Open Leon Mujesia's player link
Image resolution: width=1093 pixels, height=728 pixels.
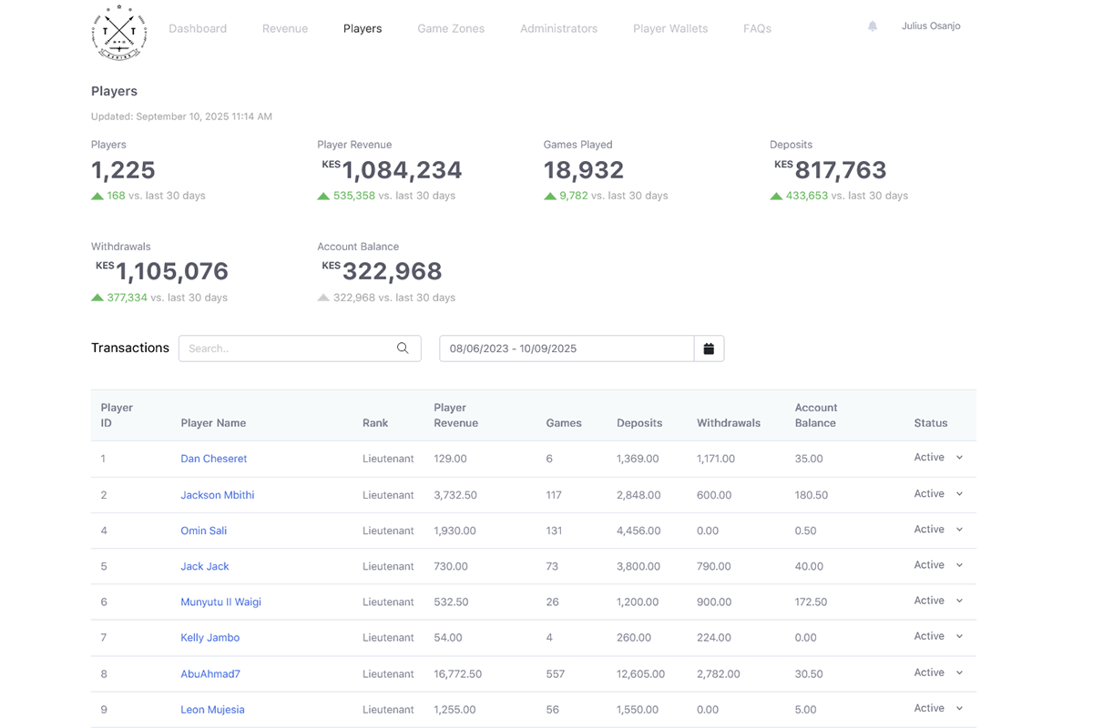click(x=212, y=710)
